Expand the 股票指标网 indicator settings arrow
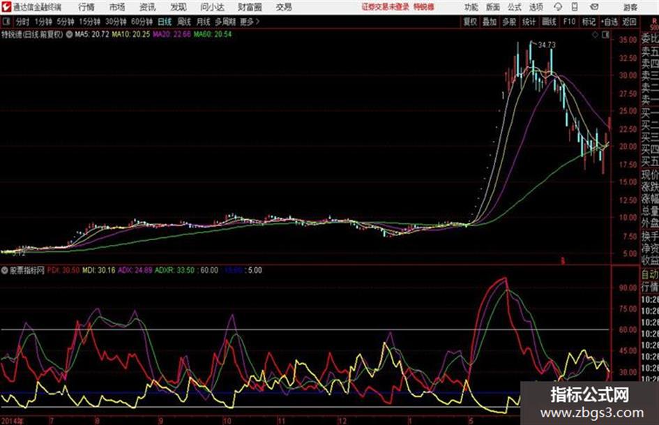This screenshot has width=659, height=425. 5,270
